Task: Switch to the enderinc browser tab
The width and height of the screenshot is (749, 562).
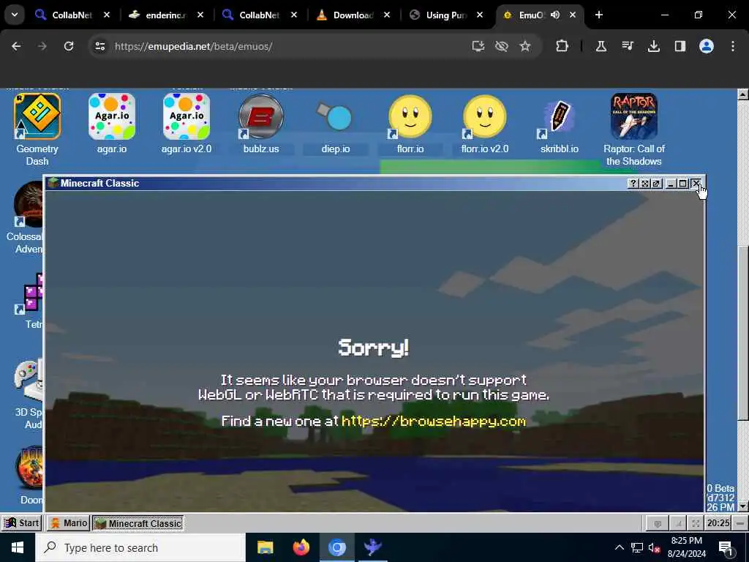Action: pyautogui.click(x=166, y=15)
